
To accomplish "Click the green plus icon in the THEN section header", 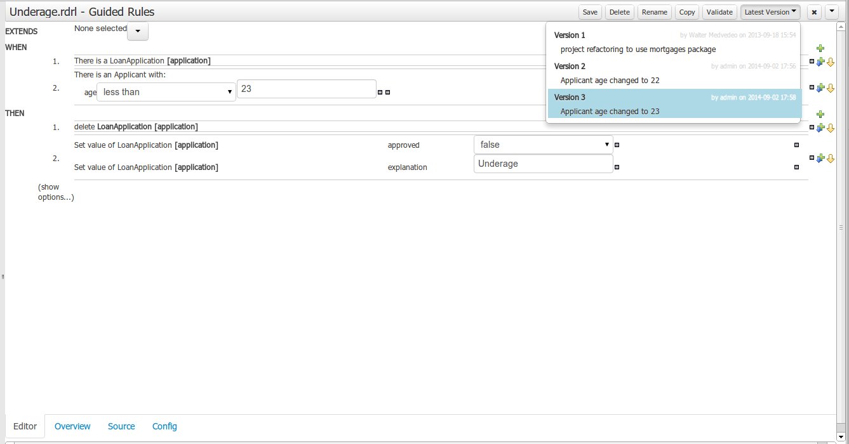I will (x=820, y=114).
